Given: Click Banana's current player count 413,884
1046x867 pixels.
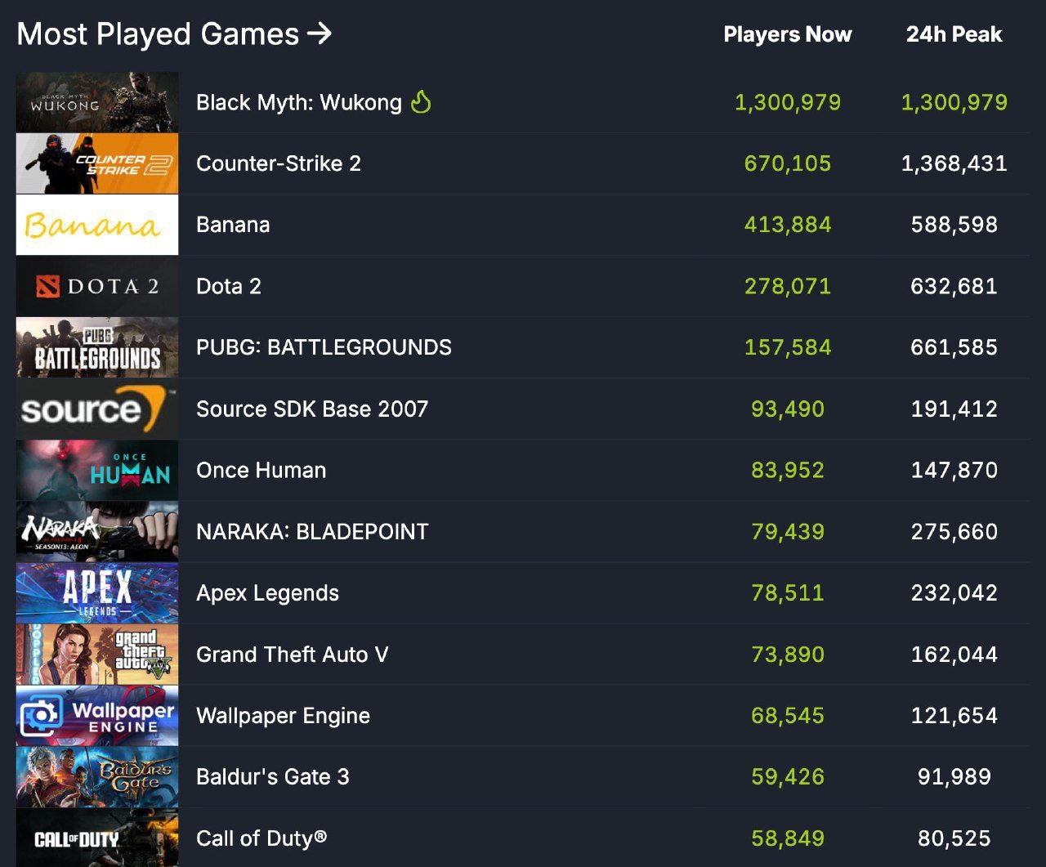Looking at the screenshot, I should 787,225.
